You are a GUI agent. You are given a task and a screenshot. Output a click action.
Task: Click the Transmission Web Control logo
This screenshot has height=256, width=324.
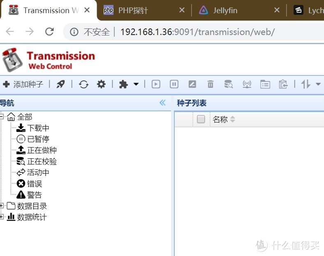[x=49, y=60]
